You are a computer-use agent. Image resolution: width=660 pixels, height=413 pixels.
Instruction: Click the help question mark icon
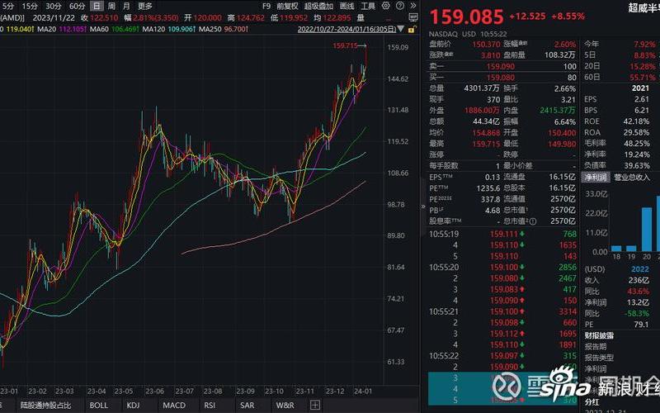point(400,6)
